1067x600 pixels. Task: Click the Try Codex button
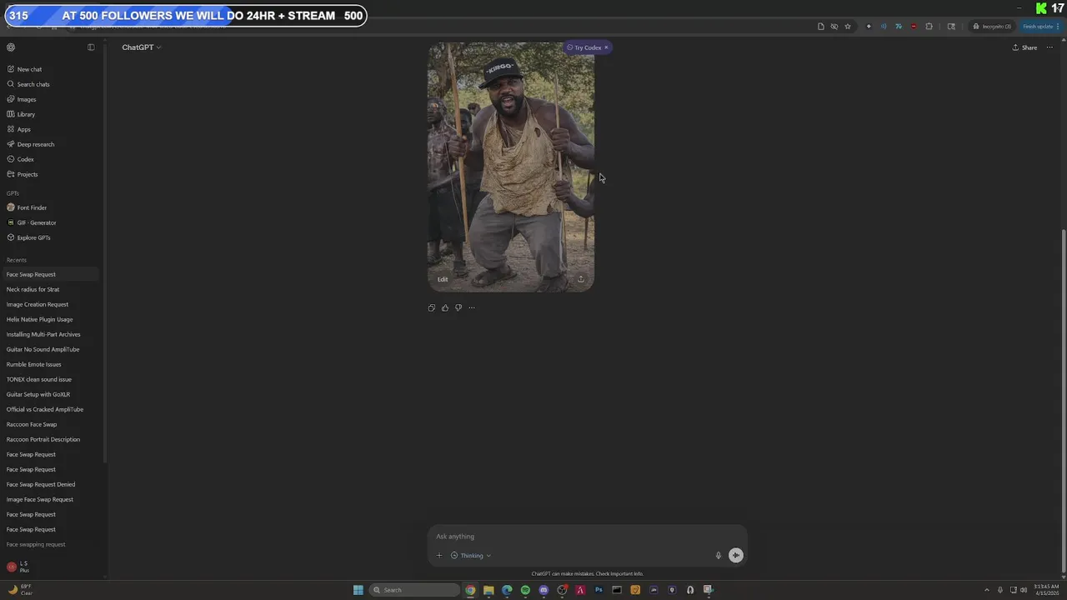[584, 47]
